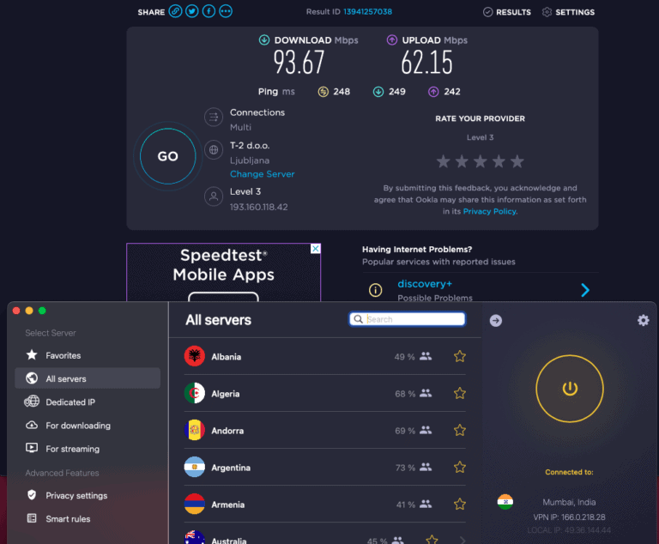Click Armenia flag icon
The width and height of the screenshot is (659, 544).
pos(194,504)
